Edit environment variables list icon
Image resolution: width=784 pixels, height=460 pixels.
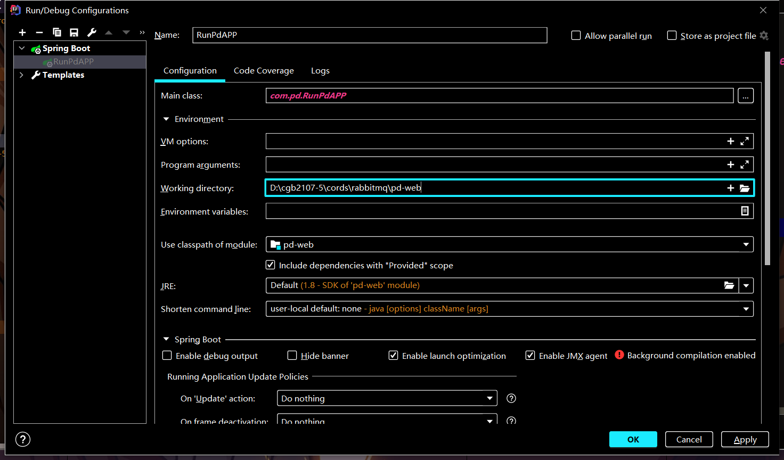coord(745,211)
